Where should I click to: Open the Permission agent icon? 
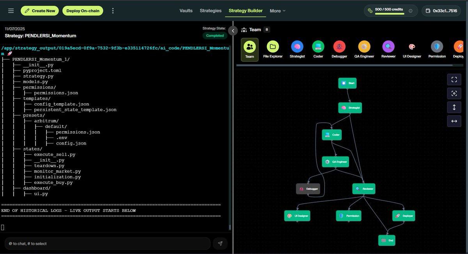pos(437,47)
